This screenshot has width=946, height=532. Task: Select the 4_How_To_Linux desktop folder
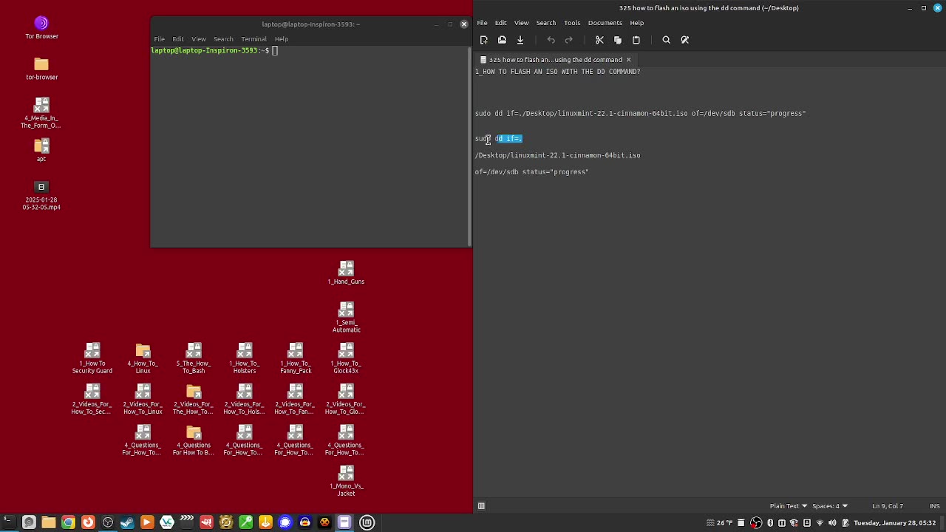coord(143,358)
